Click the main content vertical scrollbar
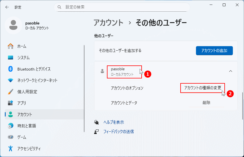 (243, 106)
